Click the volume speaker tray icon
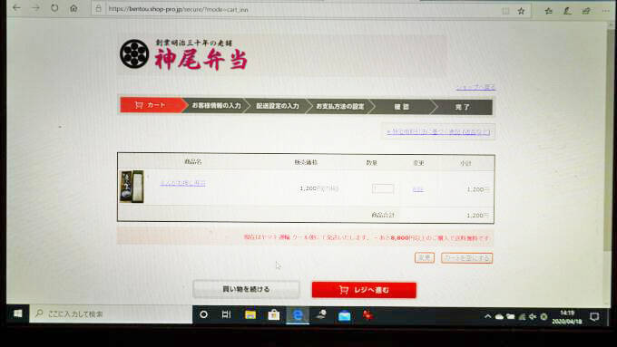Screen dimensions: 617x347 tap(533, 317)
